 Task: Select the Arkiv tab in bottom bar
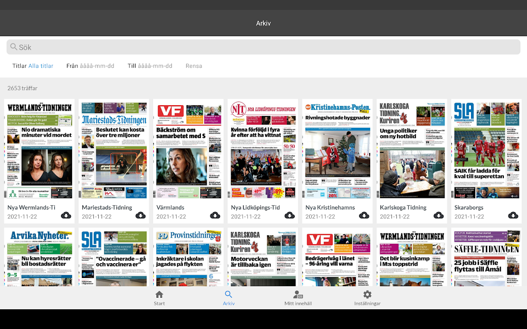click(229, 298)
